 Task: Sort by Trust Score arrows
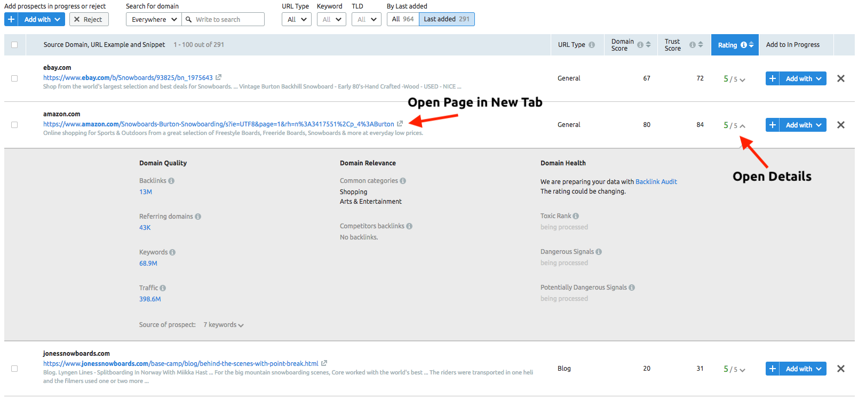(701, 45)
